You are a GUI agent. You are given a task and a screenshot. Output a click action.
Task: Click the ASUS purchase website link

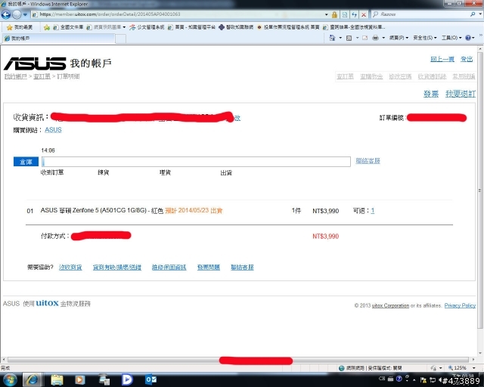53,130
